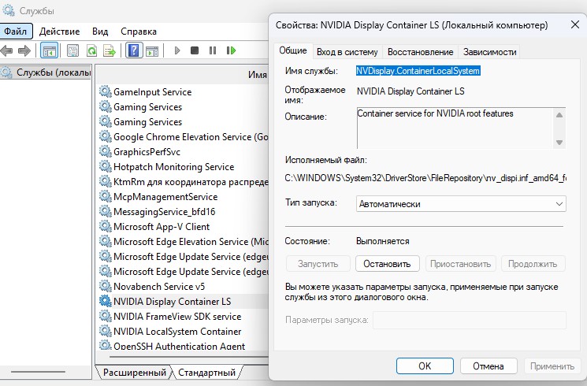Click the highlighted service name NVDisplay.ContainerLocalSystem
The height and width of the screenshot is (386, 587).
tap(418, 71)
